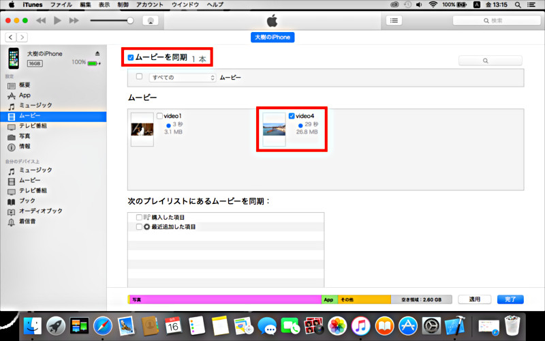Click the rewind playback button
The height and width of the screenshot is (341, 545).
(x=41, y=20)
